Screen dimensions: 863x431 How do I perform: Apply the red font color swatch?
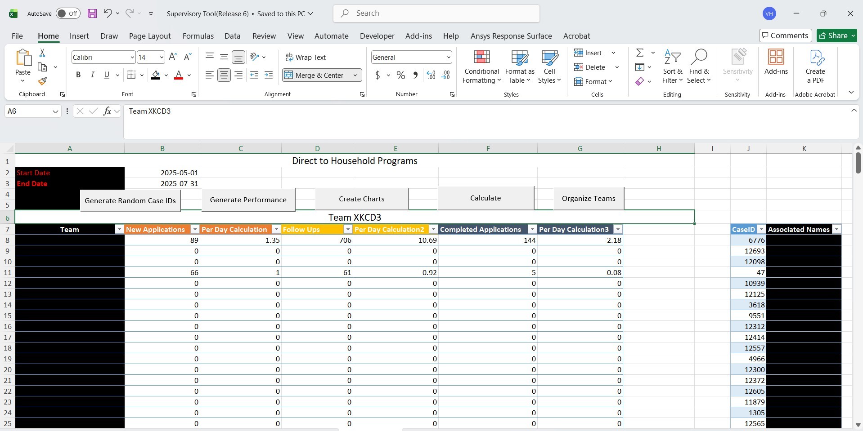[x=178, y=75]
